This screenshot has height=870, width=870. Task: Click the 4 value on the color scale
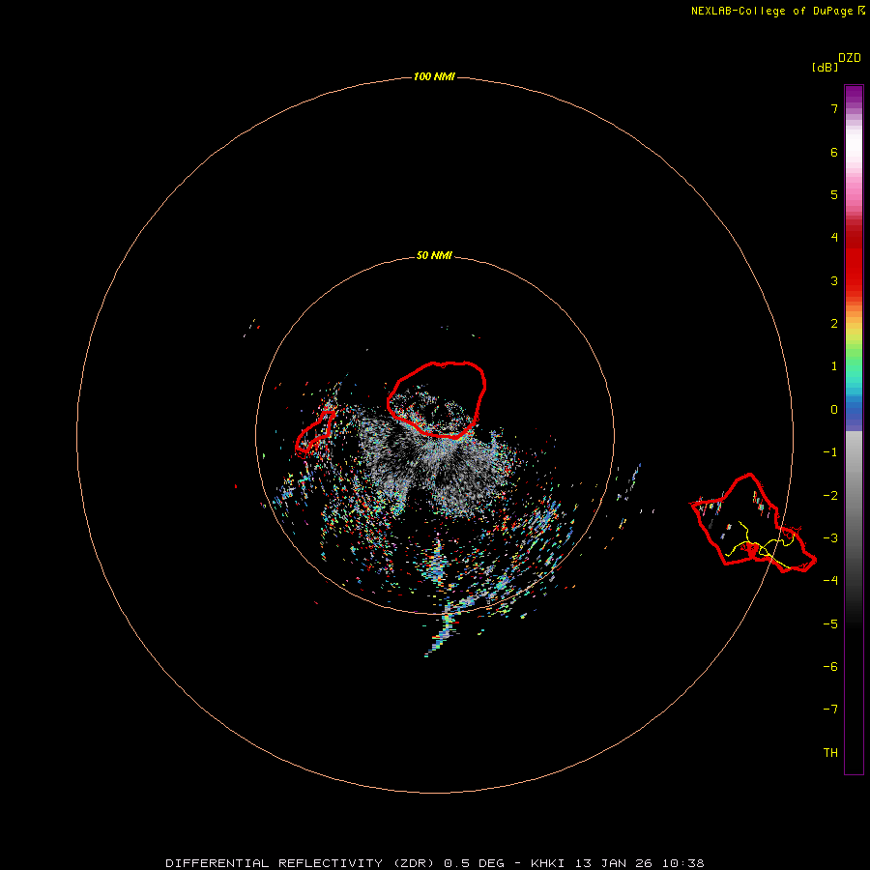coord(834,238)
